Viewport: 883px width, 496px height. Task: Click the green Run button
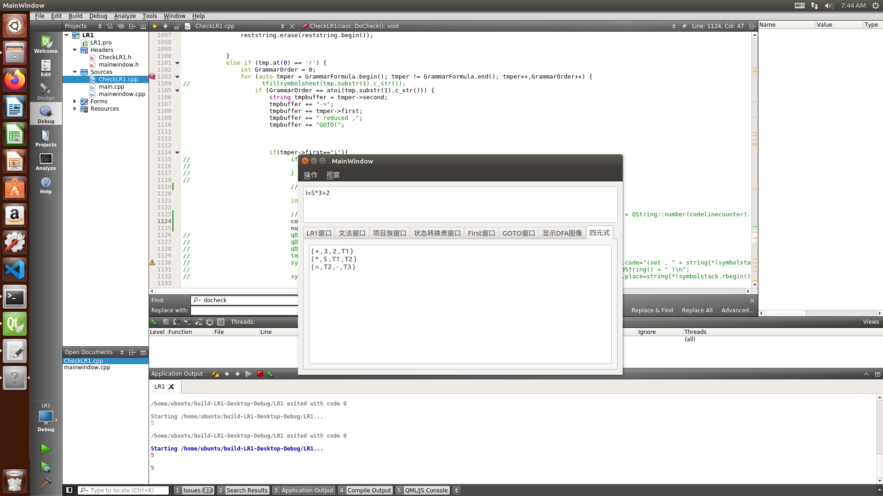(x=46, y=449)
